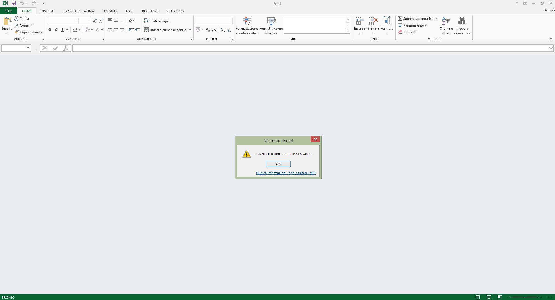The image size is (555, 300).
Task: Expand the Stili gallery more arrow
Action: click(x=348, y=31)
